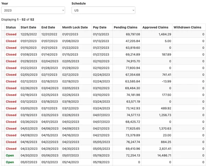The width and height of the screenshot is (206, 166).
Task: Click approved claims value 489.92
Action: click(166, 108)
